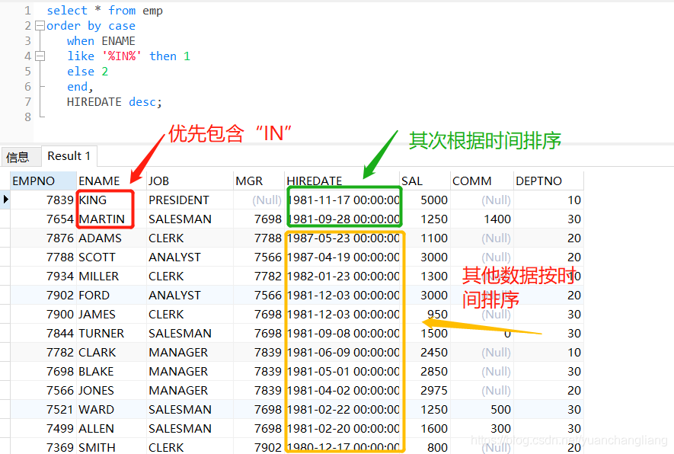Place cursor on 'emp' table name in query

click(x=152, y=11)
